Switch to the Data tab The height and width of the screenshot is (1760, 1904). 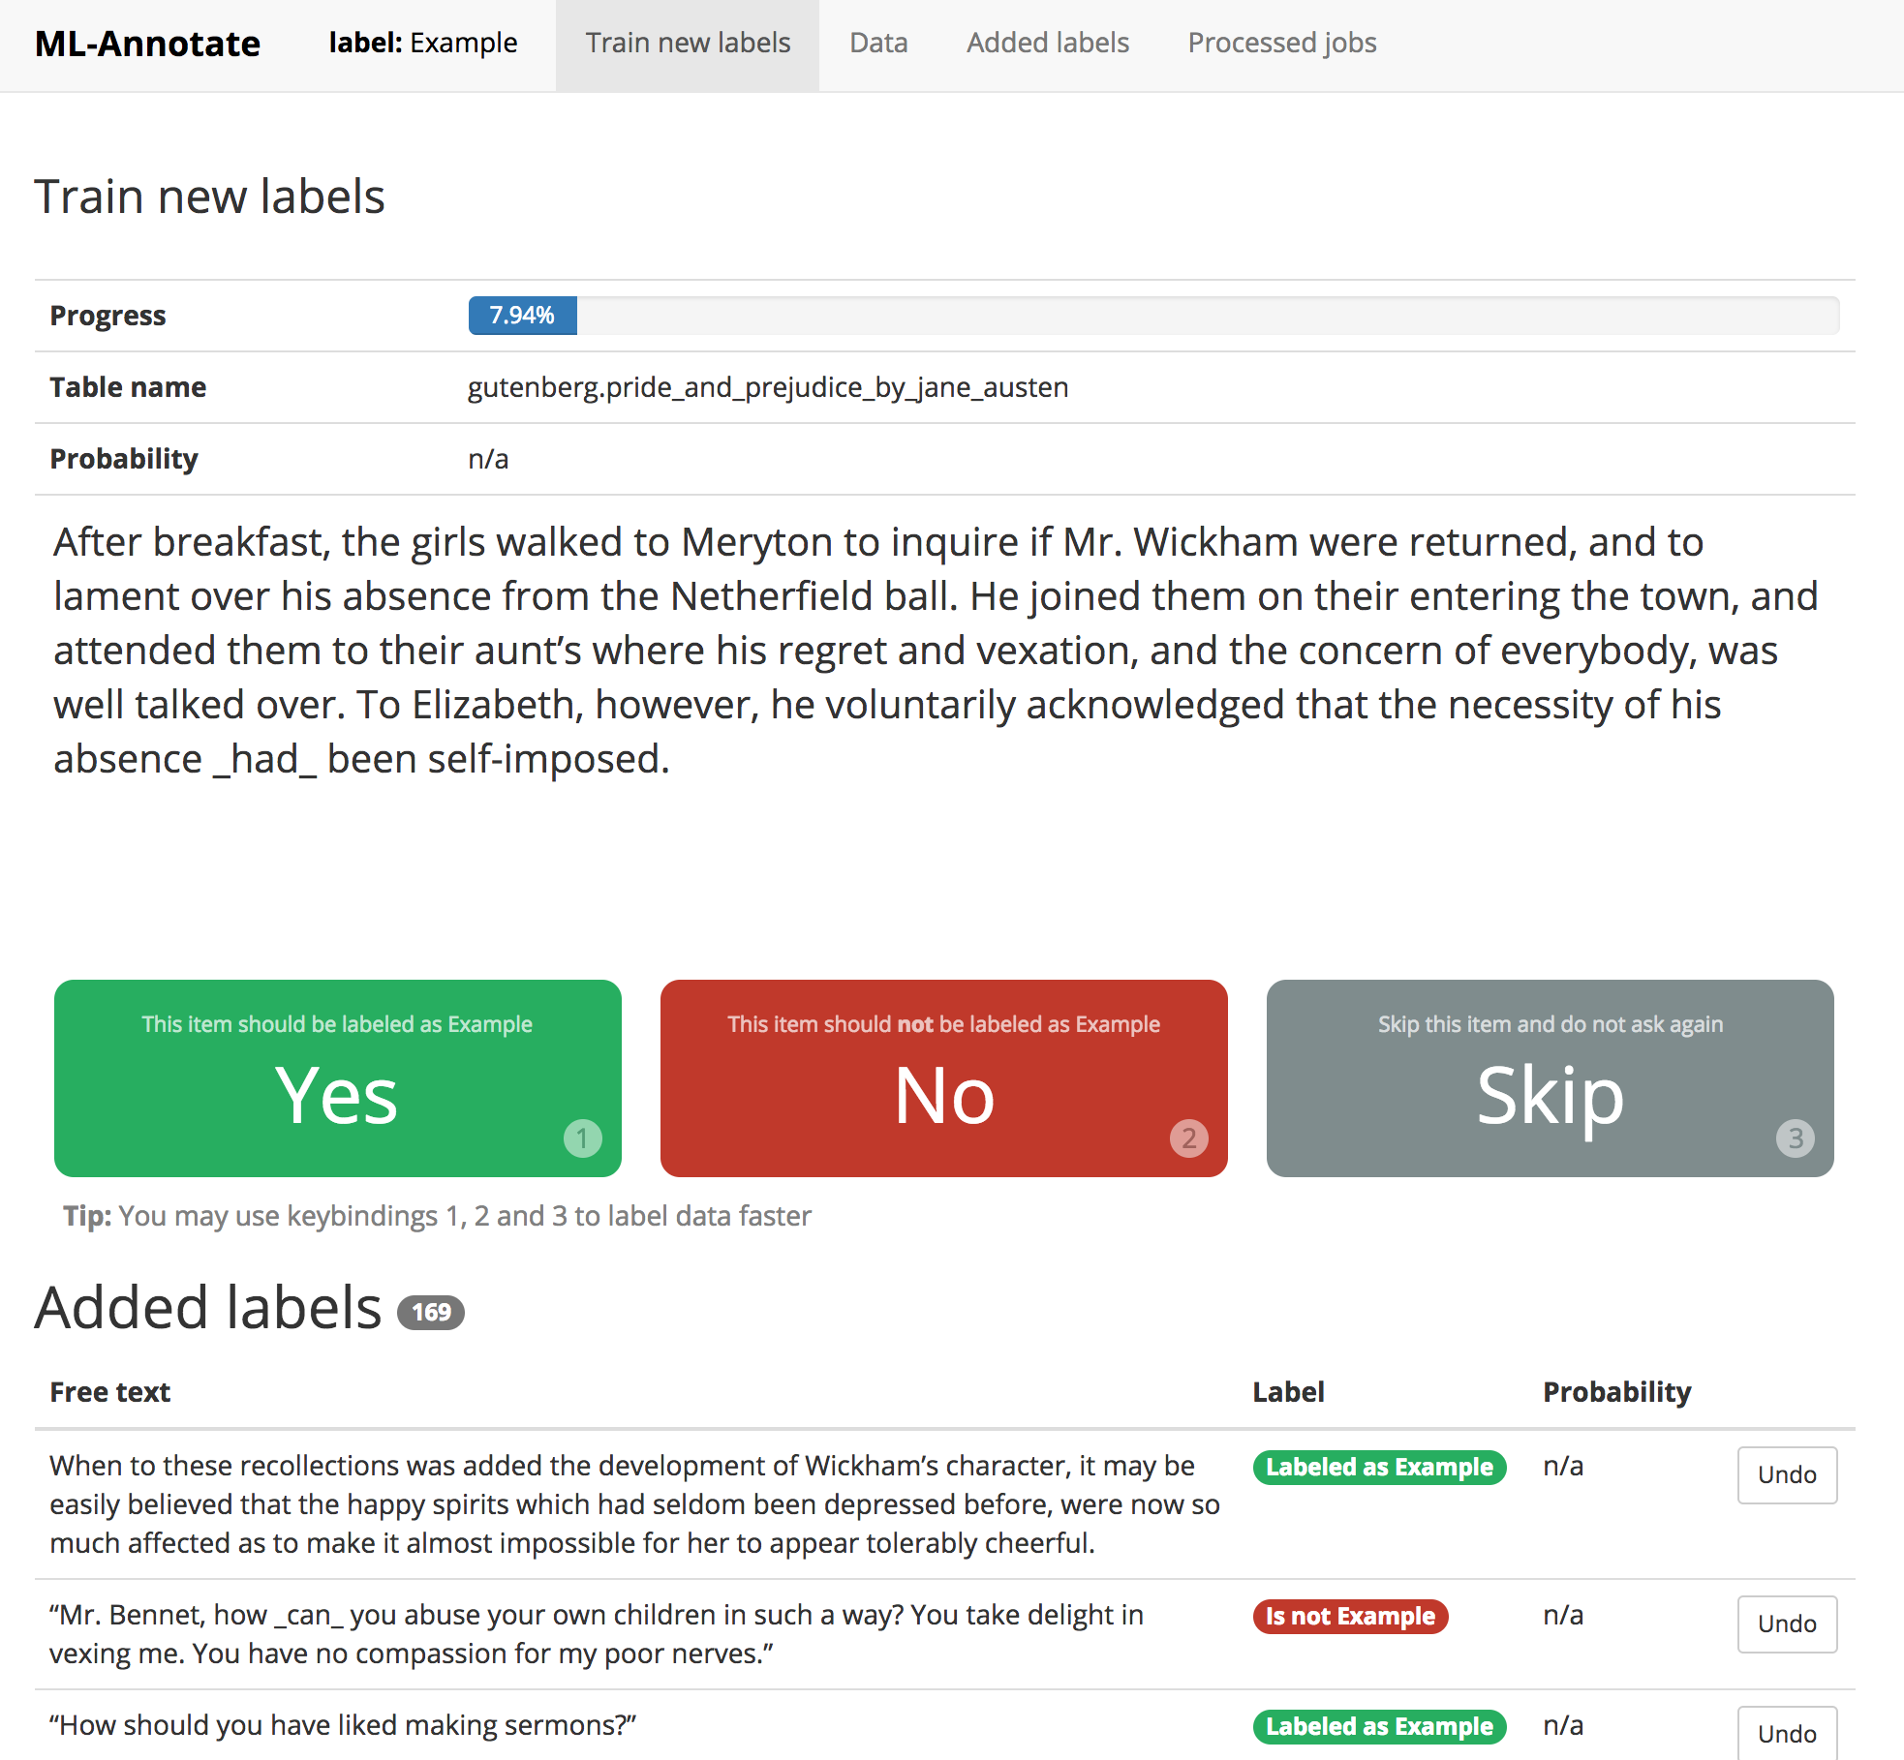(878, 44)
